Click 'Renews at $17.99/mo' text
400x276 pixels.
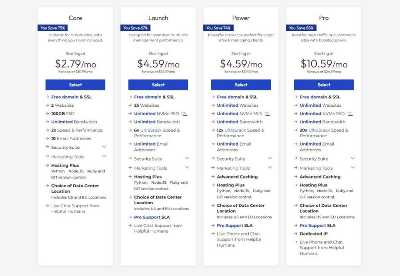point(241,72)
